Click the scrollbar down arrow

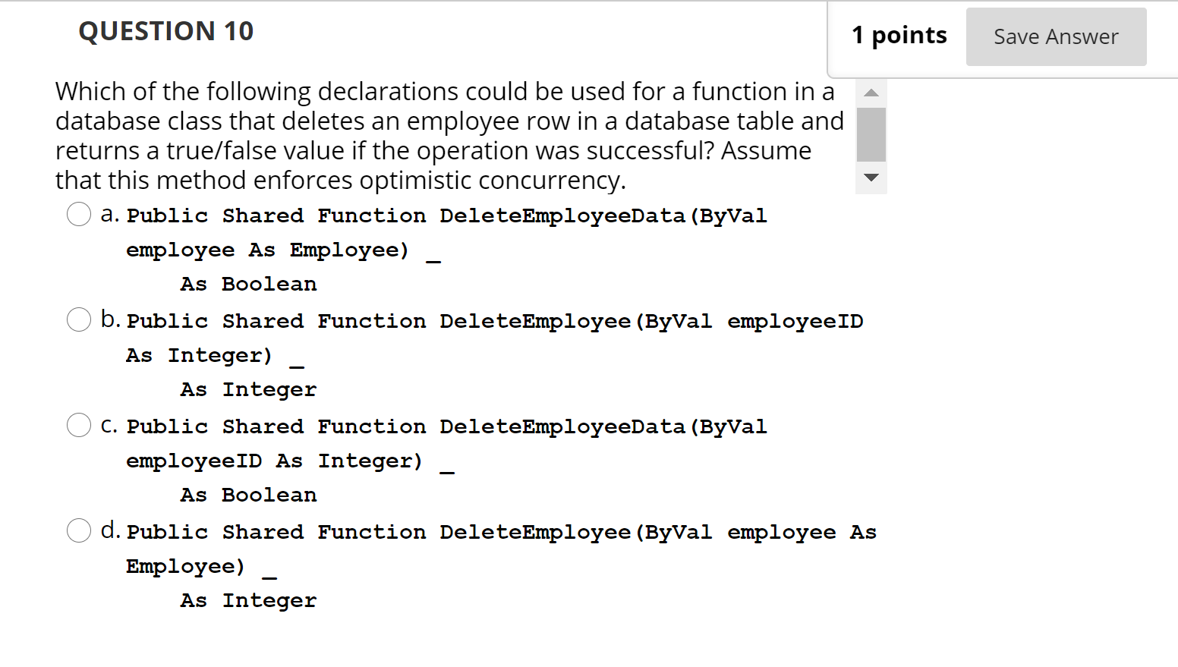871,178
